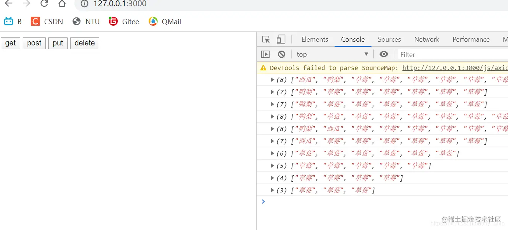Expand the (6) array of 草莓
The width and height of the screenshot is (508, 230).
point(272,153)
